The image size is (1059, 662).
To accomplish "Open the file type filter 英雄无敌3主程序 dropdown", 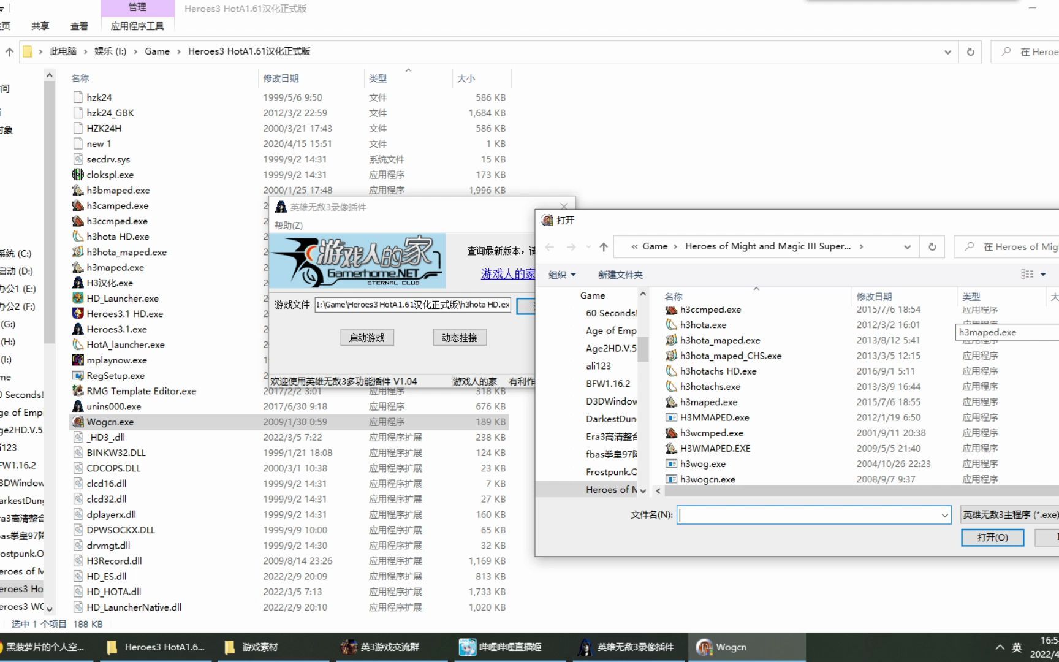I will click(1009, 515).
